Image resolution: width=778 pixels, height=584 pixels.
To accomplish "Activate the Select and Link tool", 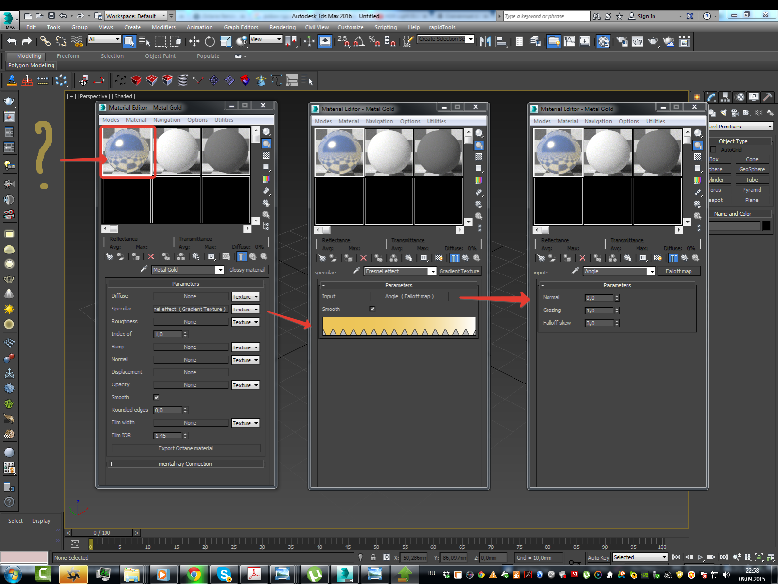I will click(x=45, y=41).
